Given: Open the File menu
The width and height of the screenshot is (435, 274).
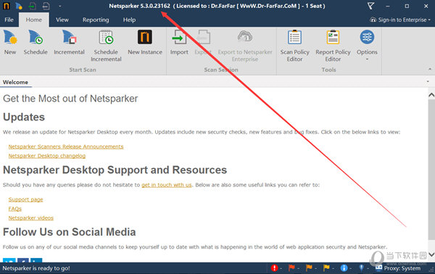Looking at the screenshot, I should click(x=9, y=20).
